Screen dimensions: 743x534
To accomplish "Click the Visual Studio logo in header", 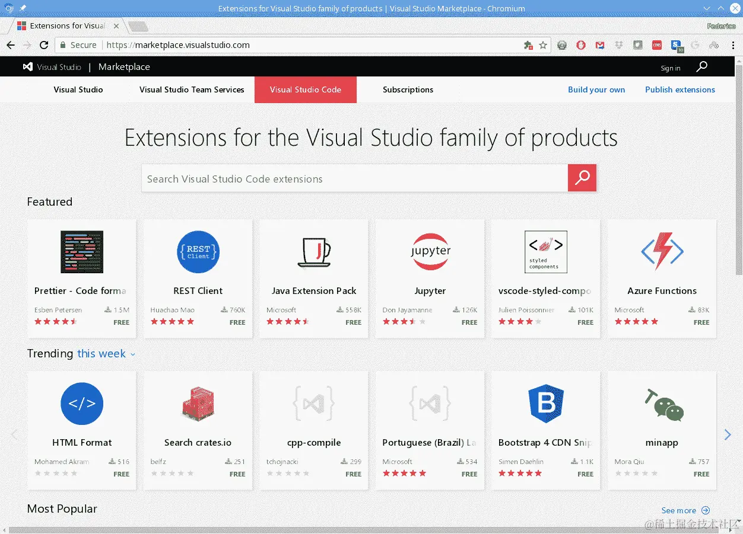I will [x=52, y=67].
